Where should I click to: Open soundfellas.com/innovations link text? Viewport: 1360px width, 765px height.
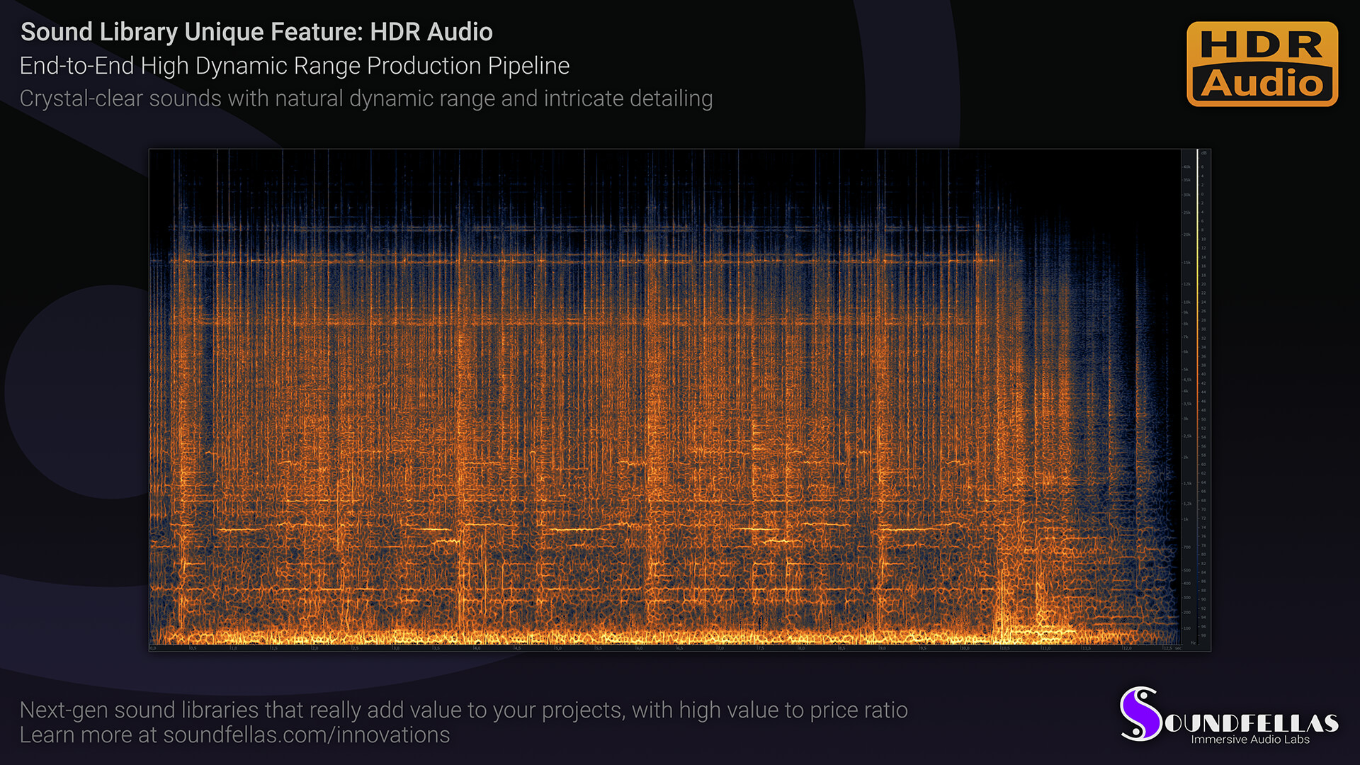coord(306,735)
